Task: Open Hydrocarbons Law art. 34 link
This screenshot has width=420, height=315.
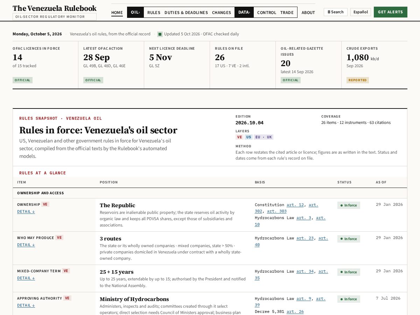Action: click(x=305, y=271)
